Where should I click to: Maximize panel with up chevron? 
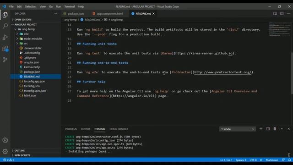coord(282,129)
